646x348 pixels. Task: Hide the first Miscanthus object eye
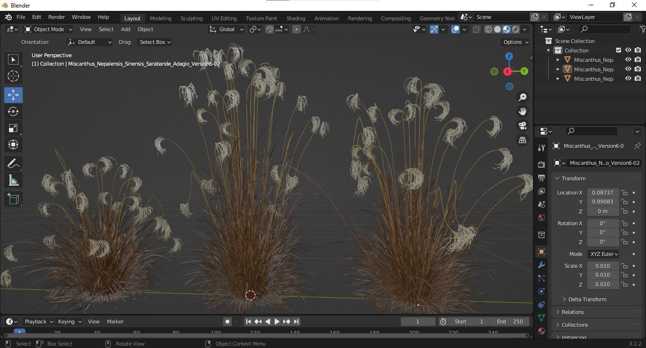tap(628, 59)
